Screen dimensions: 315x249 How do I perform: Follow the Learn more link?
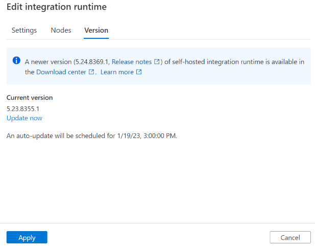pyautogui.click(x=117, y=72)
